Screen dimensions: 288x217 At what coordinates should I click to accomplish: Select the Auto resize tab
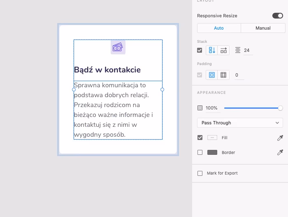tap(219, 28)
